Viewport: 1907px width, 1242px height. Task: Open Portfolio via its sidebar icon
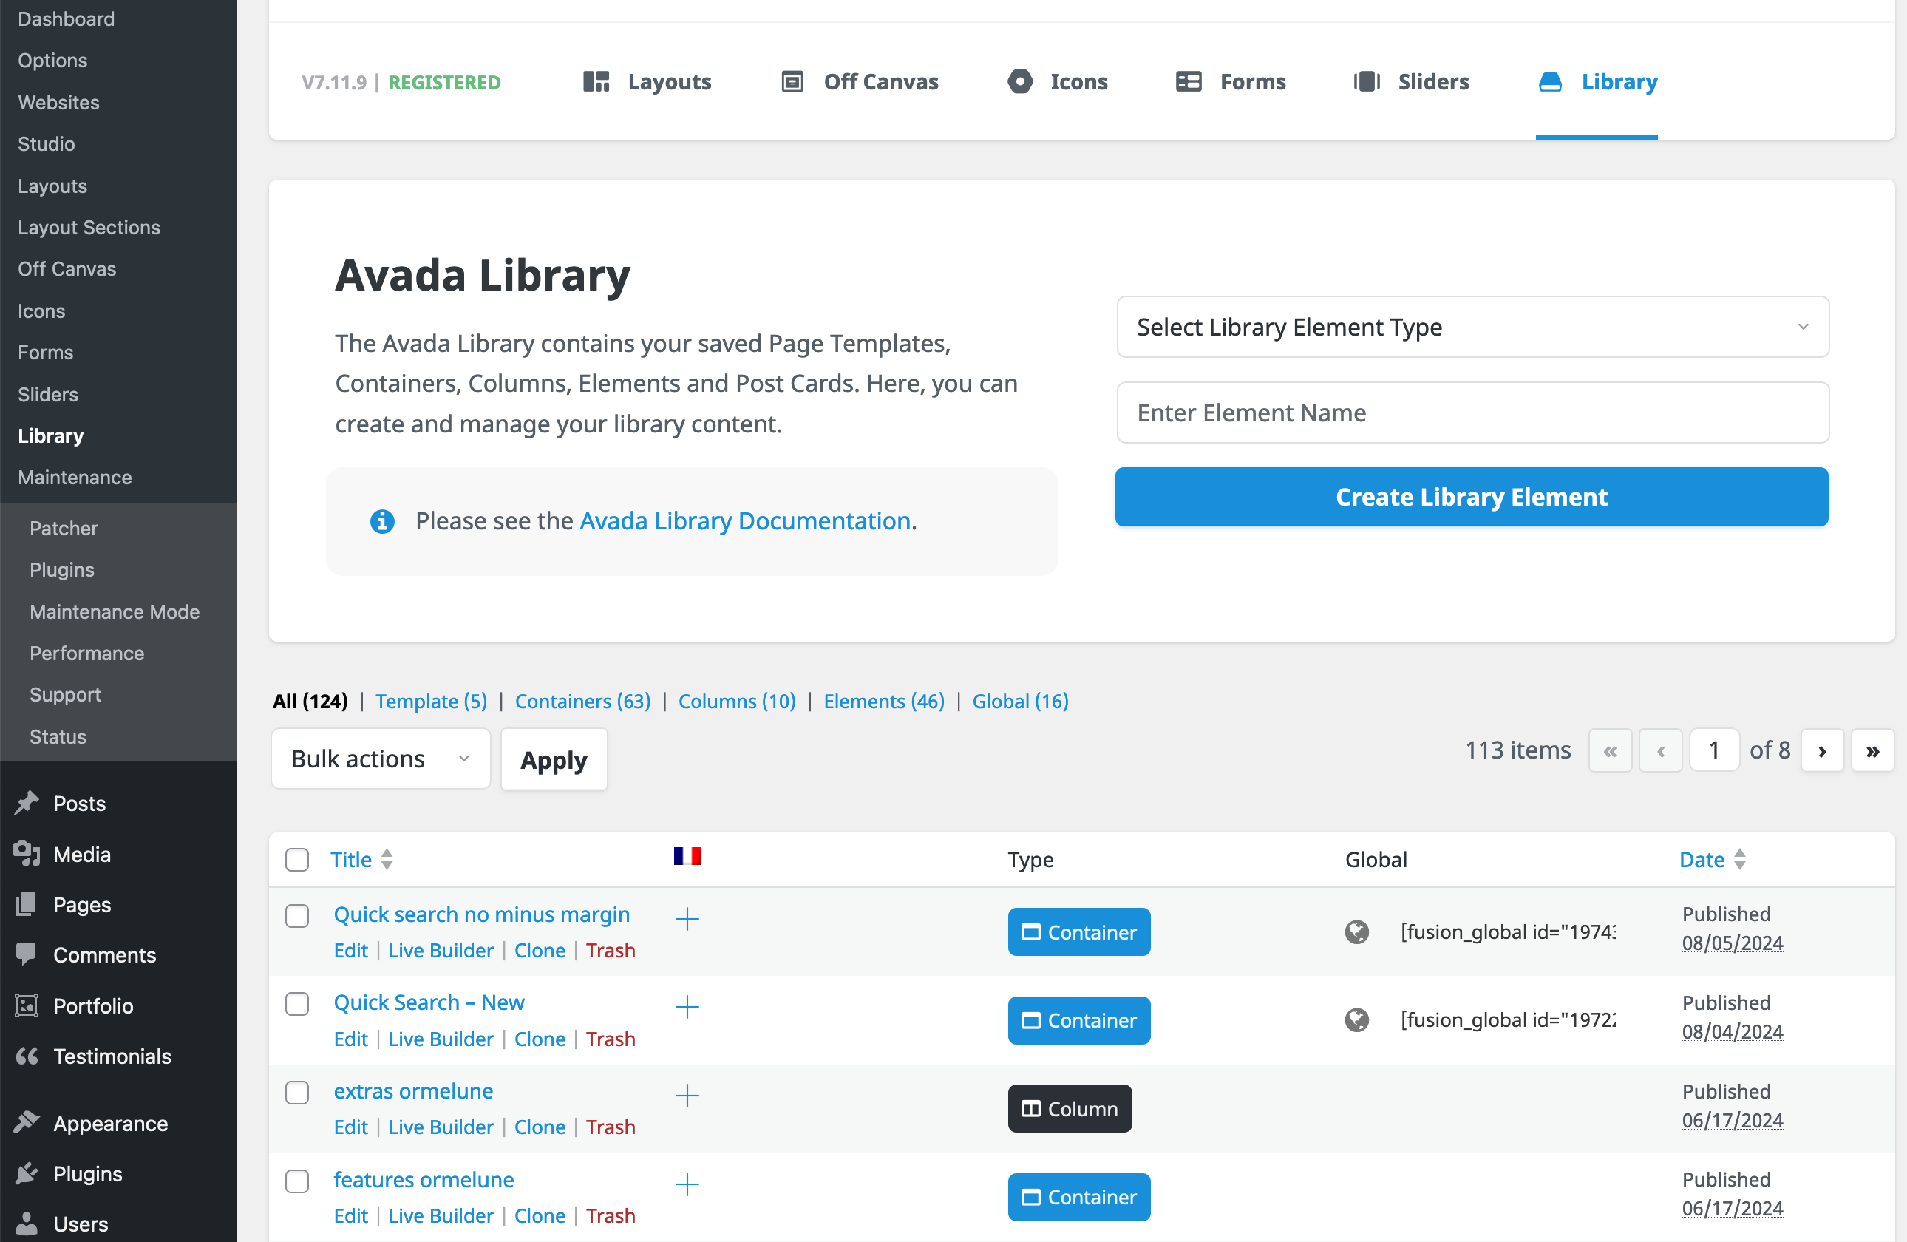[27, 1005]
